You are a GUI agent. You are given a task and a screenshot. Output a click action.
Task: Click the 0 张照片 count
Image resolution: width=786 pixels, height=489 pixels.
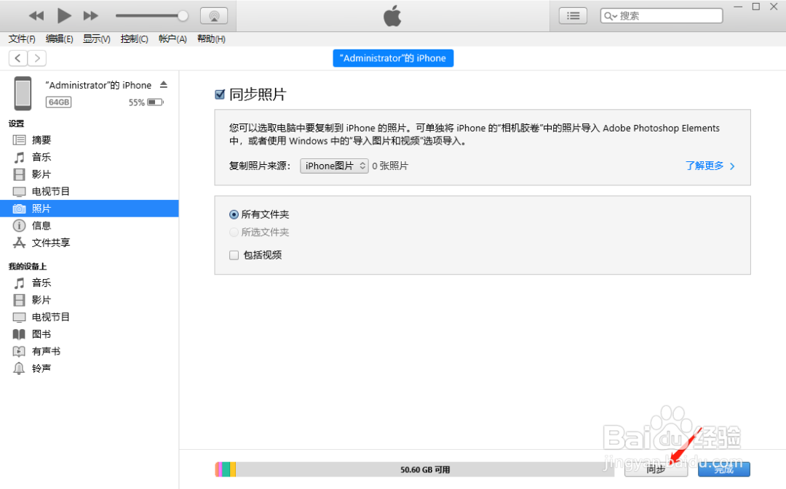pos(390,166)
